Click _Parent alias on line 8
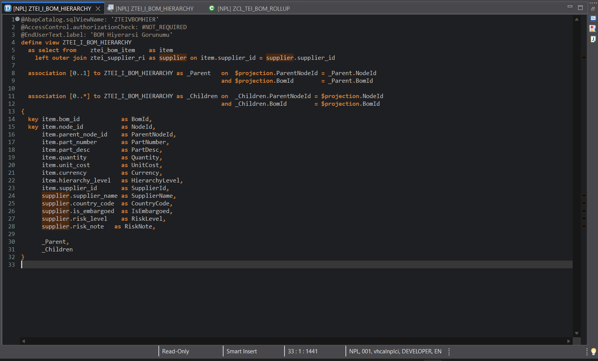 [x=199, y=73]
